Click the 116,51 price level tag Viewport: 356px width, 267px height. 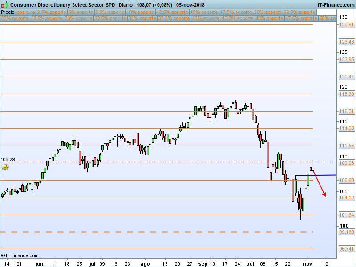click(x=347, y=111)
